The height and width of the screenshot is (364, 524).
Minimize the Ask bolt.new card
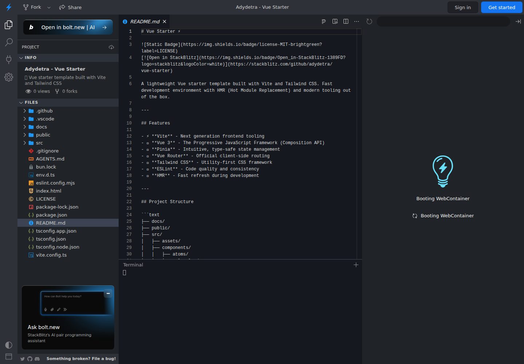tap(108, 293)
